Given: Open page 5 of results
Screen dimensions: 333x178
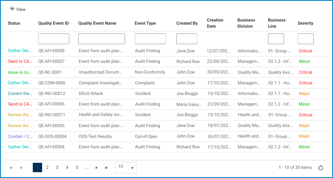Looking at the screenshot, I should point(77,168).
